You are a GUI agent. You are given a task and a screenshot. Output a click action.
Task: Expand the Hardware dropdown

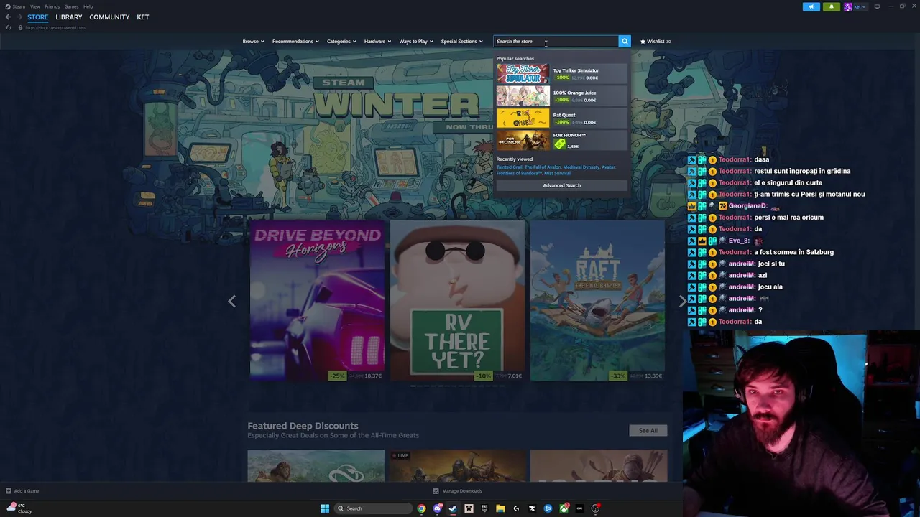(377, 41)
